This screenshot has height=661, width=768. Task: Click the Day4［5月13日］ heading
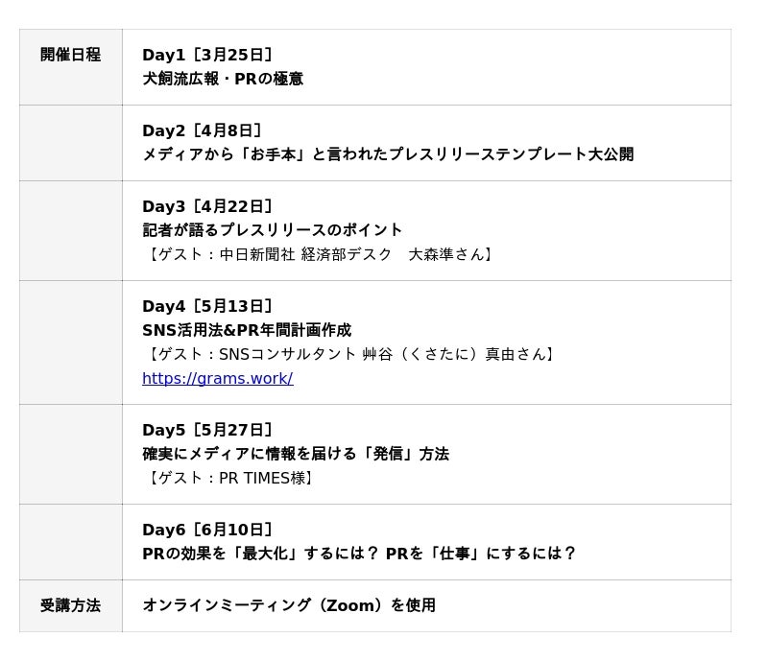point(208,306)
